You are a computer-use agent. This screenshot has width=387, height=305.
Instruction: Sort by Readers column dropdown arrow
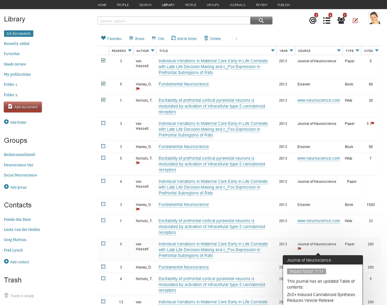[x=130, y=51]
